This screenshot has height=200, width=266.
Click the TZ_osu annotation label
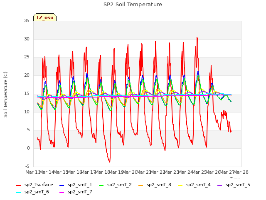(x=45, y=17)
